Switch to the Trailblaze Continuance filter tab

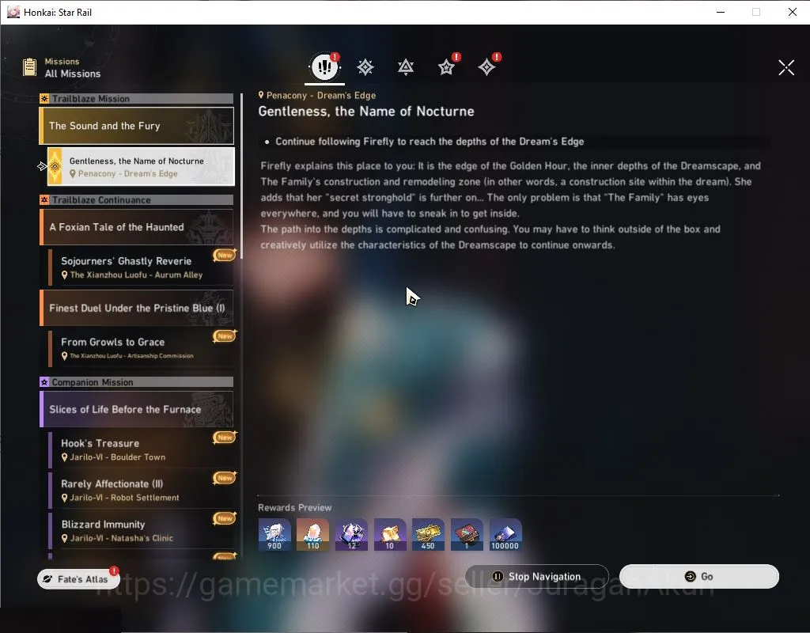tap(406, 67)
